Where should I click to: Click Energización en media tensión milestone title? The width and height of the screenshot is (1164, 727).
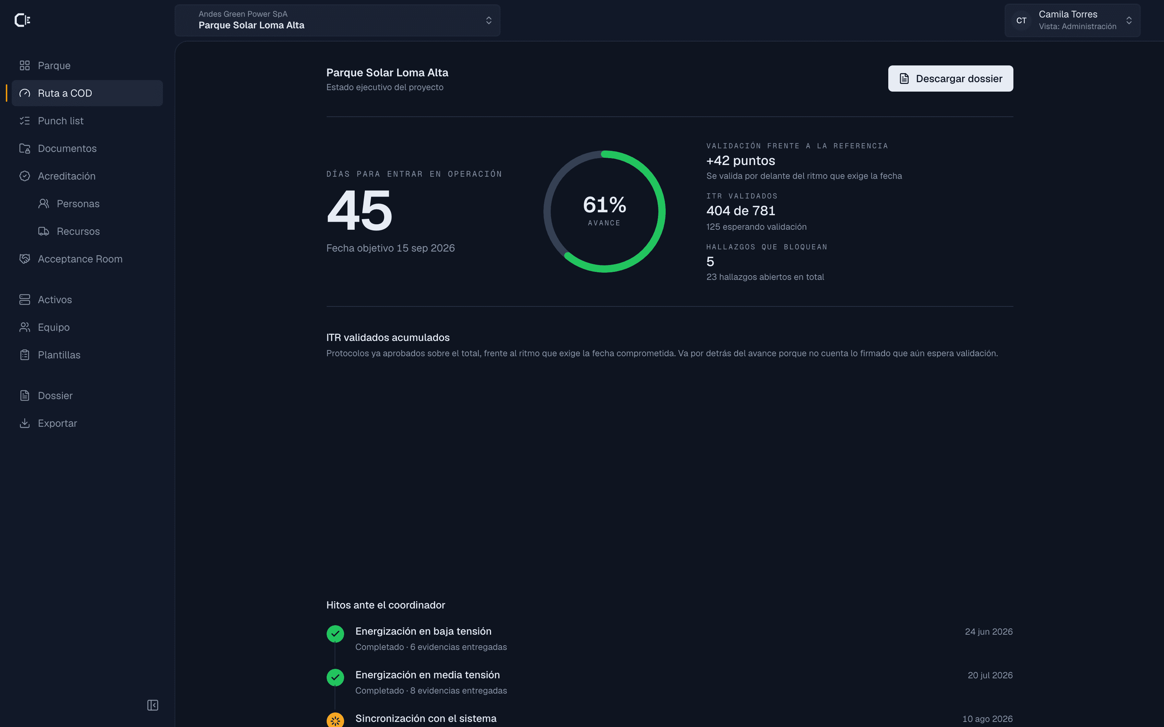pos(428,675)
